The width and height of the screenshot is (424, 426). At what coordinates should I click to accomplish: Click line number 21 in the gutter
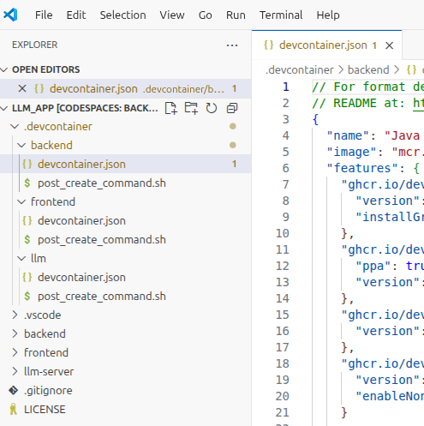[283, 412]
